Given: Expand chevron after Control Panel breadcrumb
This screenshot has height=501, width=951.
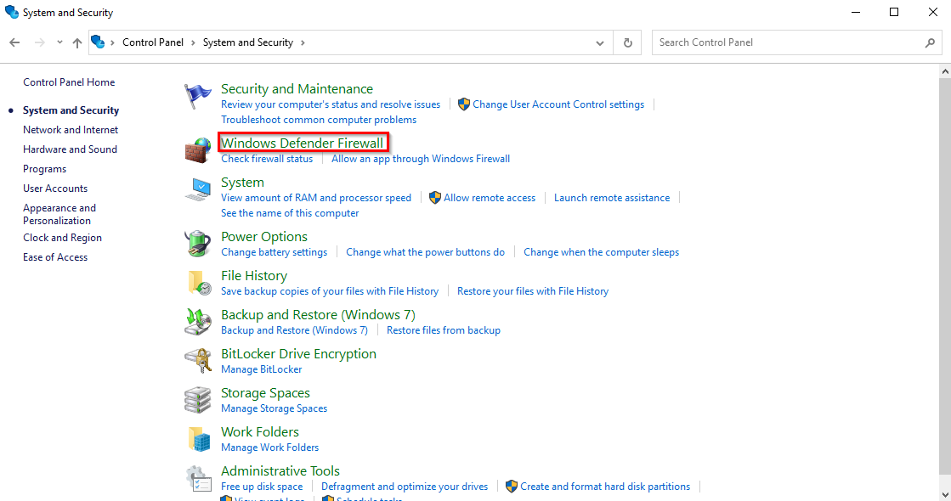Looking at the screenshot, I should click(x=194, y=42).
